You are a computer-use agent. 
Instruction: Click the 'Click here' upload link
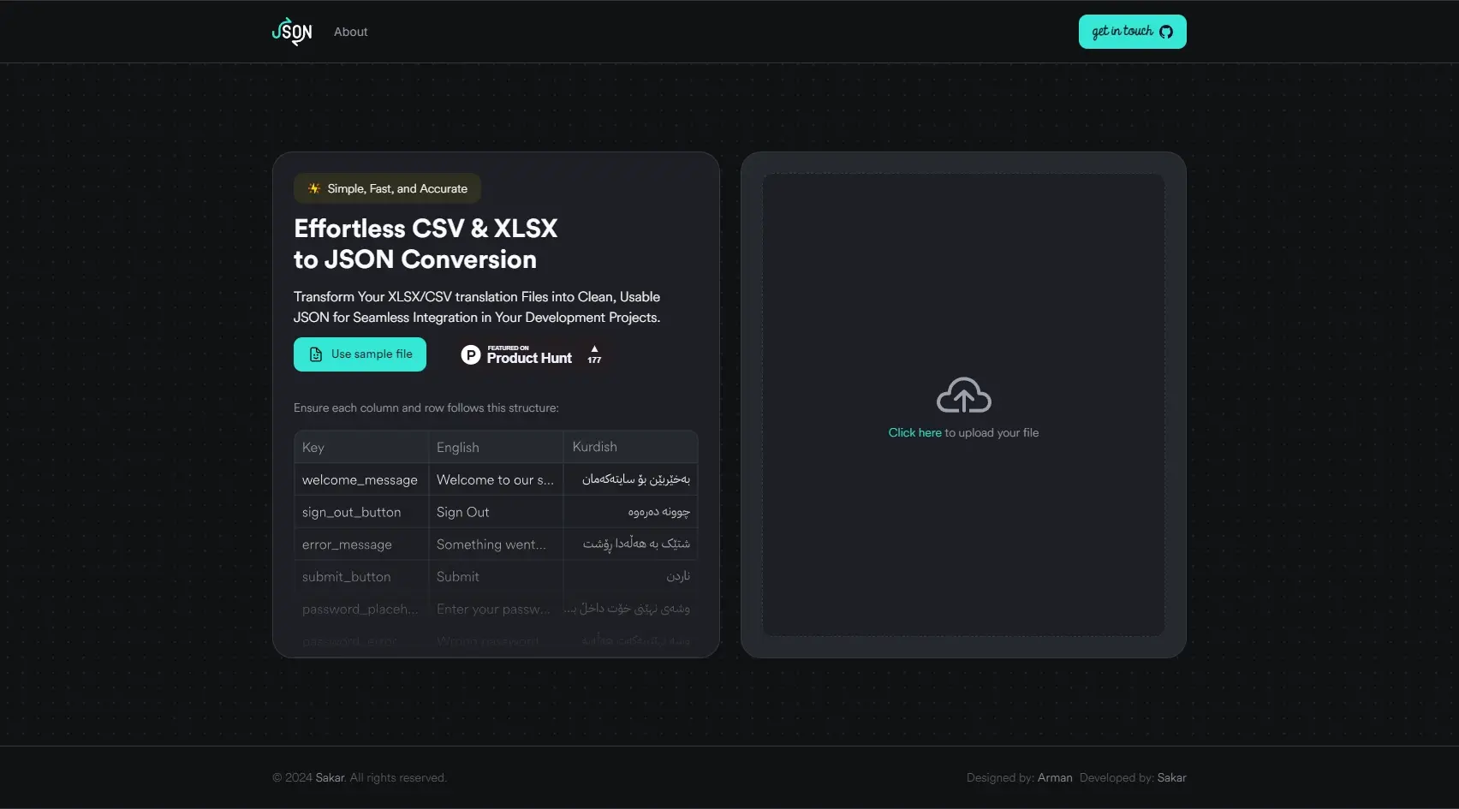(x=914, y=433)
